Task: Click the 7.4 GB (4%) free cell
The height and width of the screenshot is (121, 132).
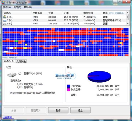Action: [89, 24]
